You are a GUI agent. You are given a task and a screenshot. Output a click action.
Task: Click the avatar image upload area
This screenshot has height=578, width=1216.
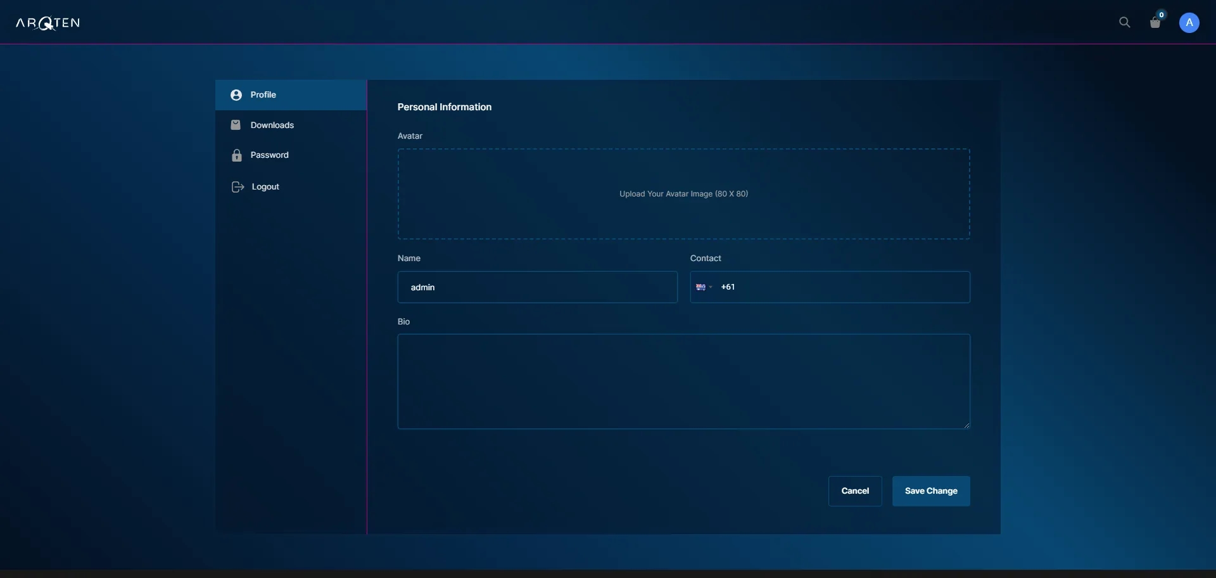tap(684, 194)
